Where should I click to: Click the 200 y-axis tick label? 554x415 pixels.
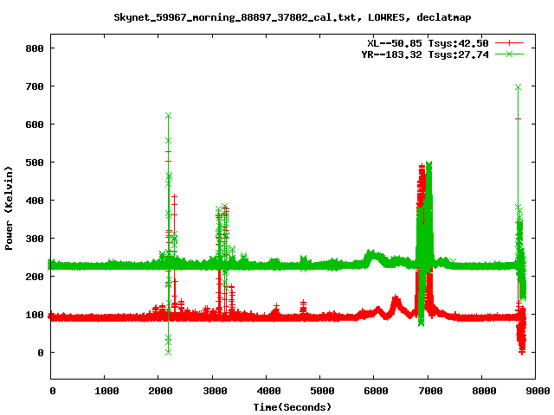click(35, 277)
